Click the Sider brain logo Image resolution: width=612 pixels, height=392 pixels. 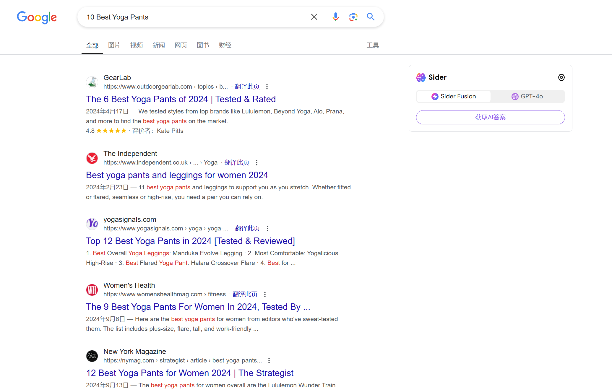click(x=421, y=77)
